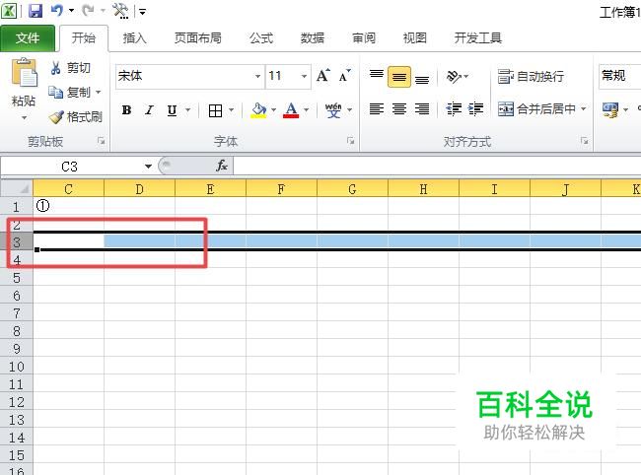Image resolution: width=641 pixels, height=475 pixels.
Task: Click accounting number format icon
Action: tap(610, 109)
